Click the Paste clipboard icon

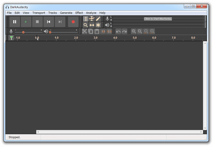point(97,31)
